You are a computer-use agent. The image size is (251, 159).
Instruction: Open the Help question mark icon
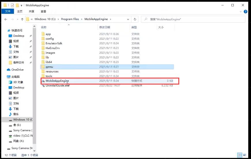click(x=246, y=12)
